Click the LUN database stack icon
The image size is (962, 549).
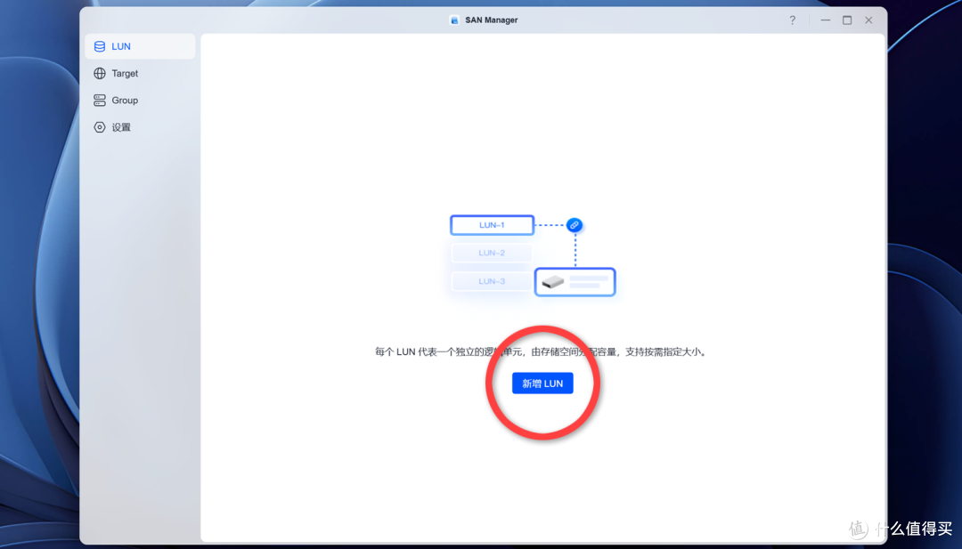[x=100, y=46]
